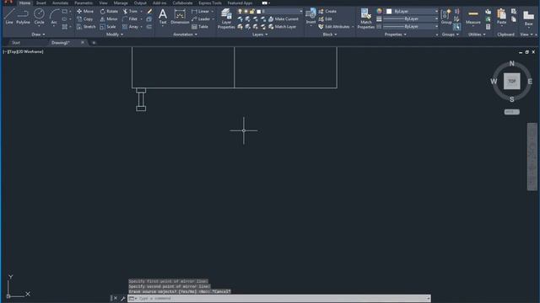Open the rectangle tool dropdown in Draw
Image resolution: width=540 pixels, height=303 pixels.
click(70, 11)
